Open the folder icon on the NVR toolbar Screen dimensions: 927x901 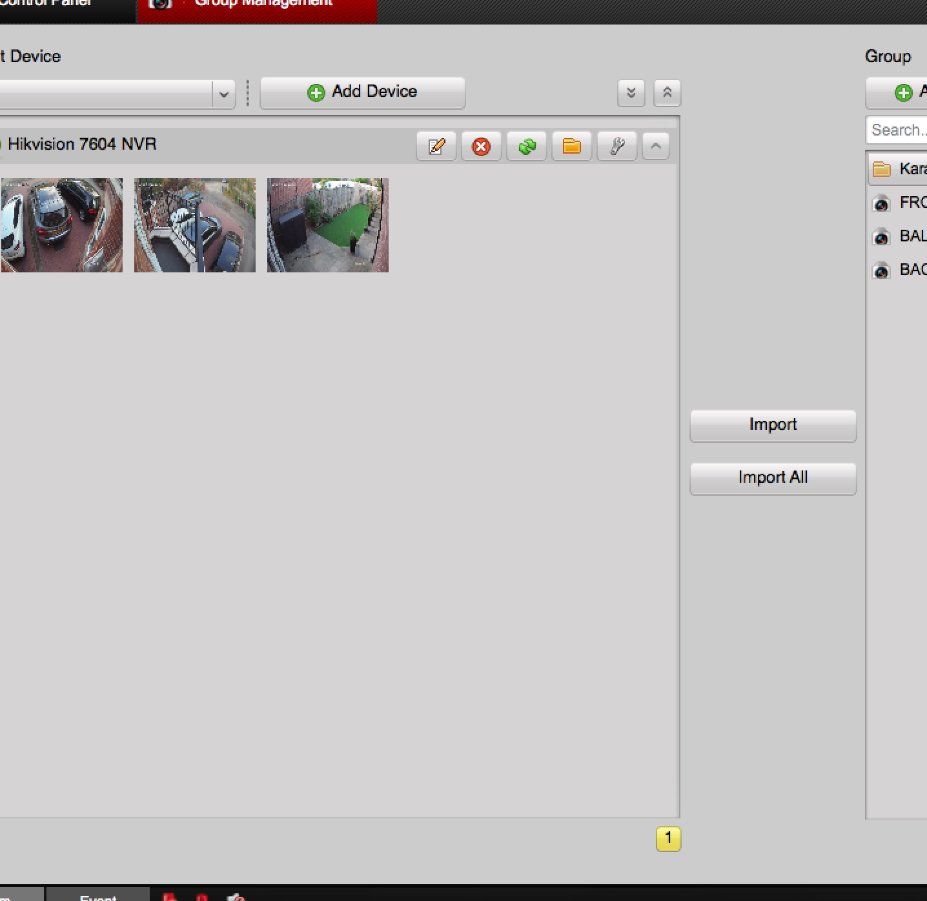click(571, 147)
